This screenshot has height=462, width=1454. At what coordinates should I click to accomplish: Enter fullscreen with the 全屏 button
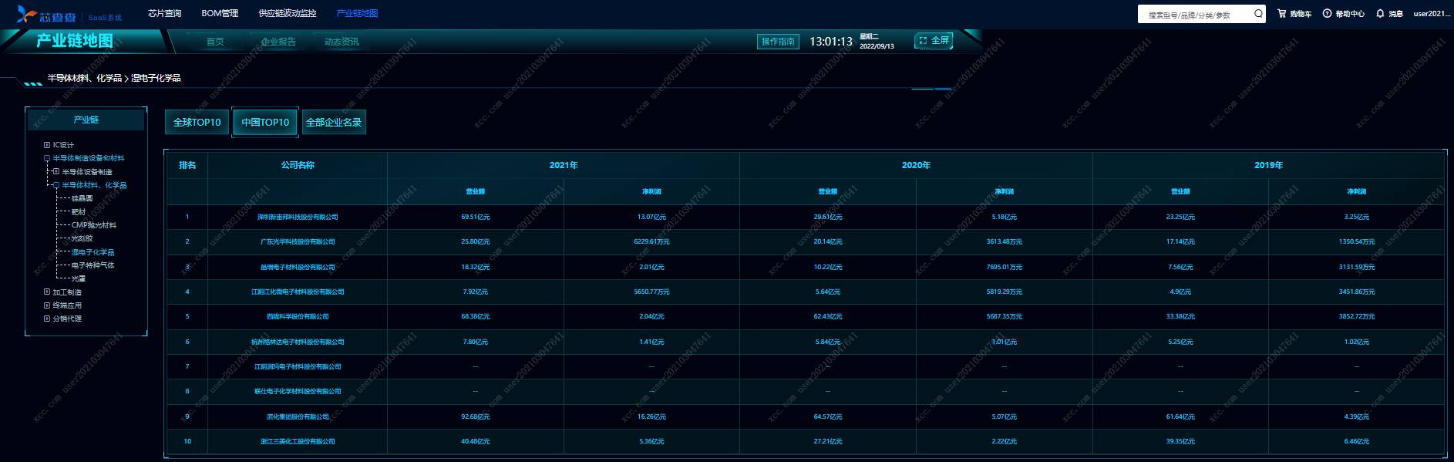point(934,41)
